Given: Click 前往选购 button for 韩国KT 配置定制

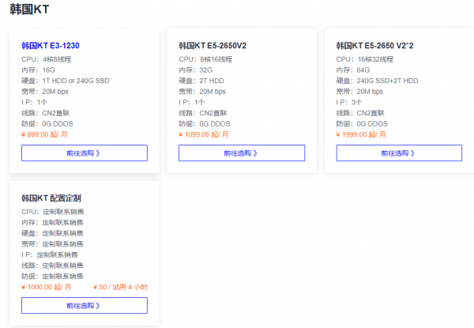Looking at the screenshot, I should click(85, 305).
